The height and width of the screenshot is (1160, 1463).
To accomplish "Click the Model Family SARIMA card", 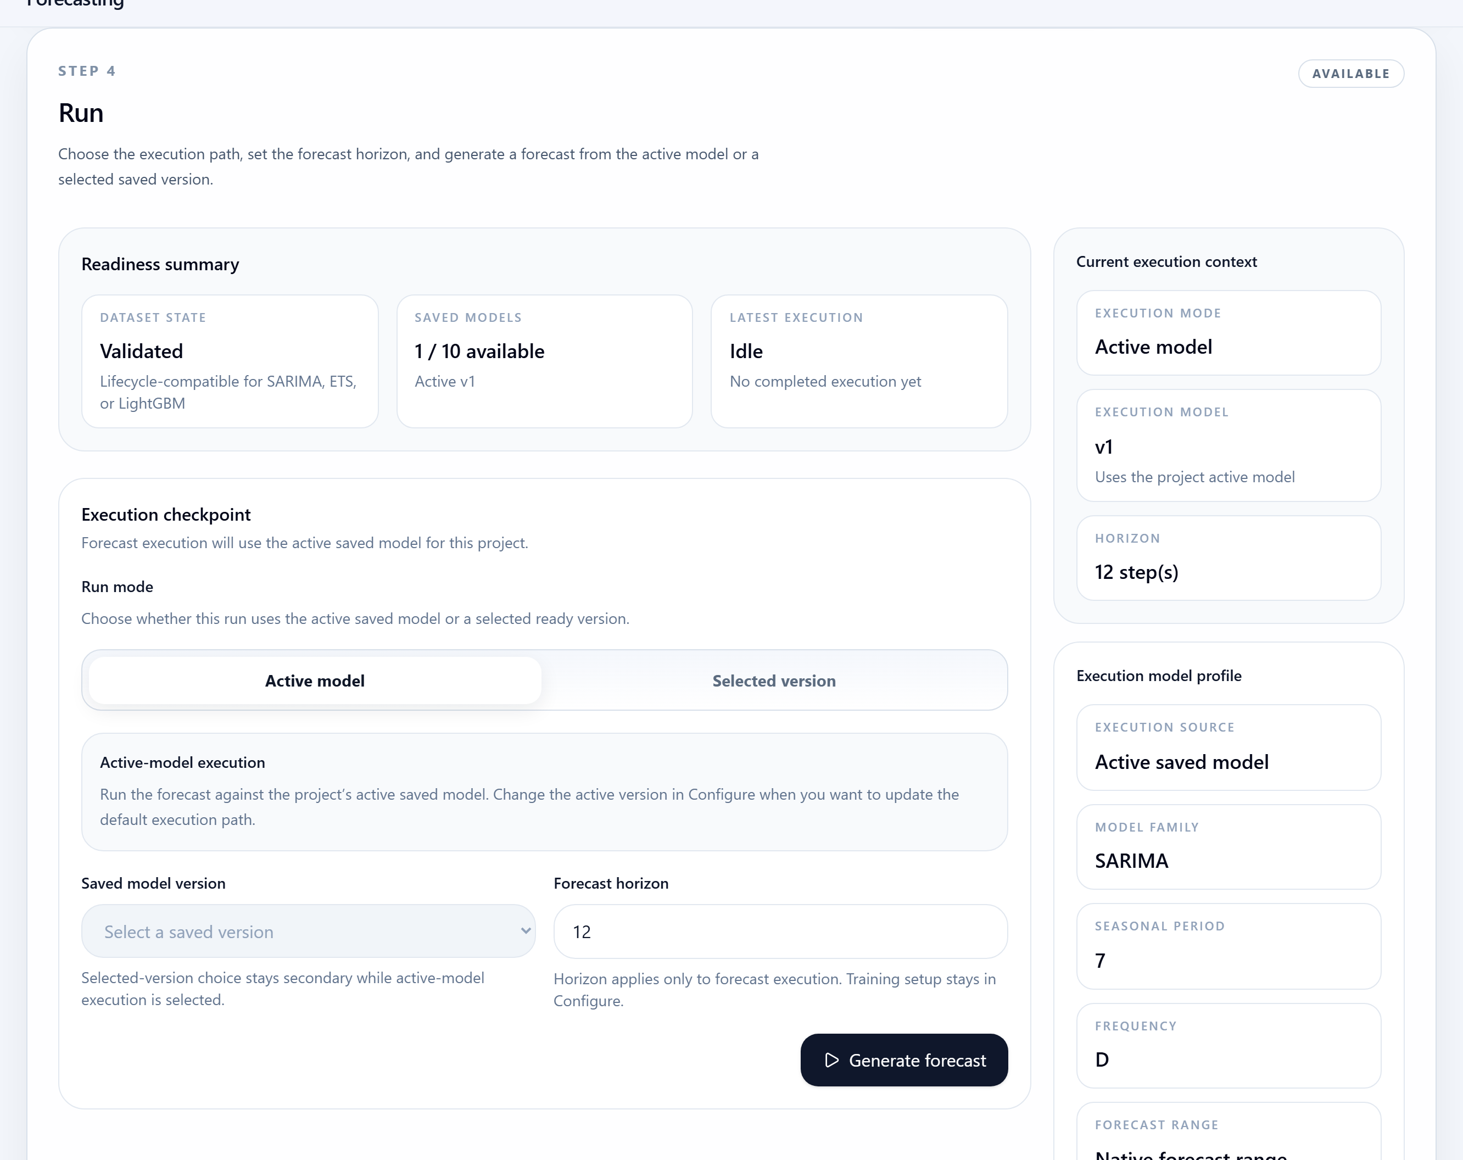I will point(1228,847).
